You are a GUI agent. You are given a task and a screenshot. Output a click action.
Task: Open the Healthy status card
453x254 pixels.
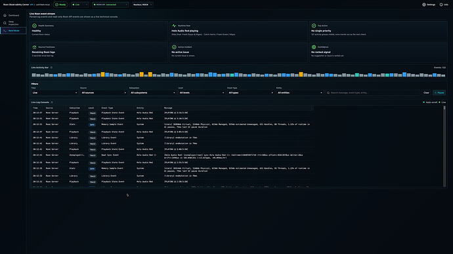point(98,30)
